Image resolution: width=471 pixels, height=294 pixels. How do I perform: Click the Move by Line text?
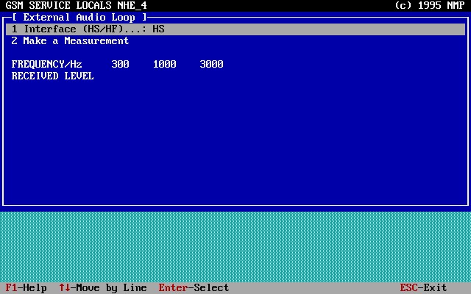111,288
